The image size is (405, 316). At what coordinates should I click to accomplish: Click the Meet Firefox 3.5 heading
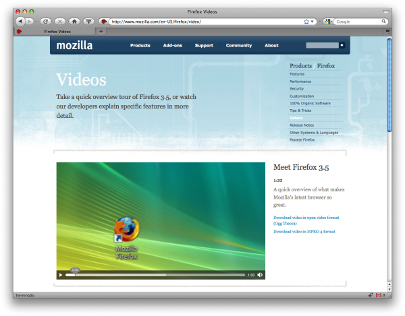pyautogui.click(x=301, y=168)
